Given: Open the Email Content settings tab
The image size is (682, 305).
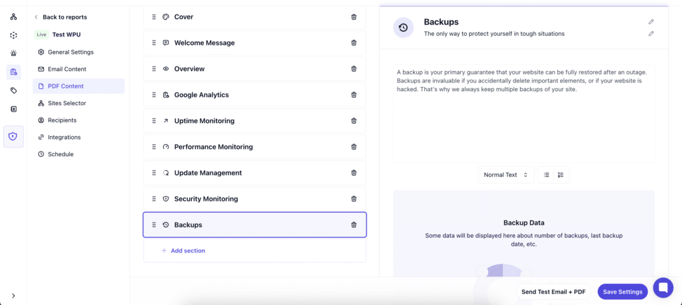Looking at the screenshot, I should point(67,69).
